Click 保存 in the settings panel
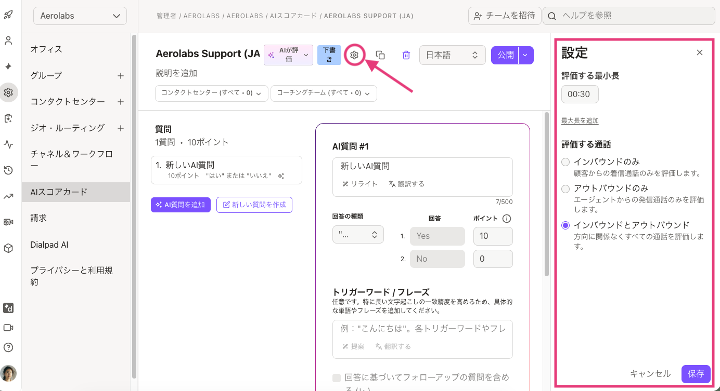 (x=696, y=374)
